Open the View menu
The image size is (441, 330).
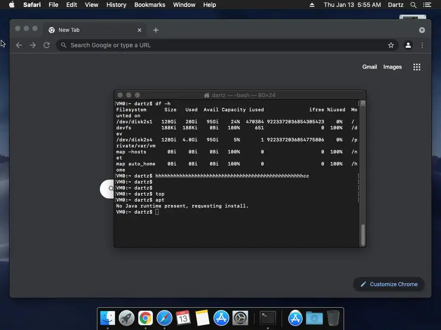coord(91,5)
